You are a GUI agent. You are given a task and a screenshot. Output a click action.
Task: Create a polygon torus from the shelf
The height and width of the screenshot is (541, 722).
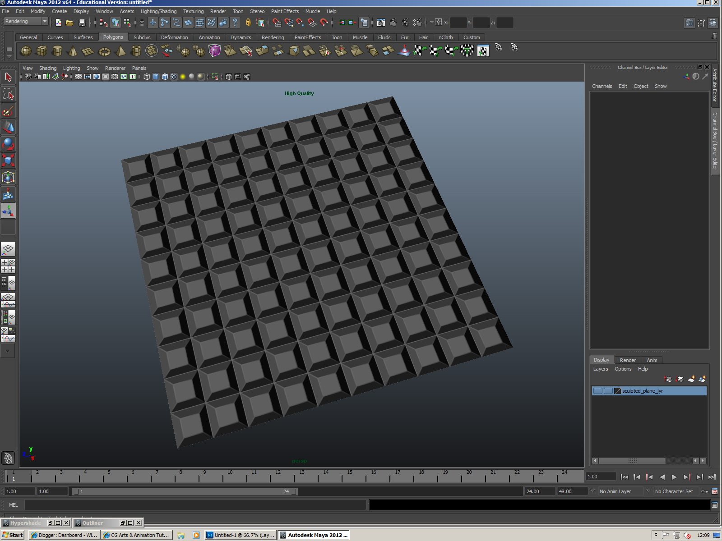[105, 51]
